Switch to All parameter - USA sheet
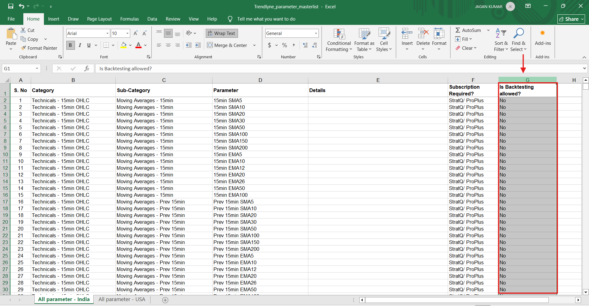Screen dimensions: 589x306 (x=122, y=299)
